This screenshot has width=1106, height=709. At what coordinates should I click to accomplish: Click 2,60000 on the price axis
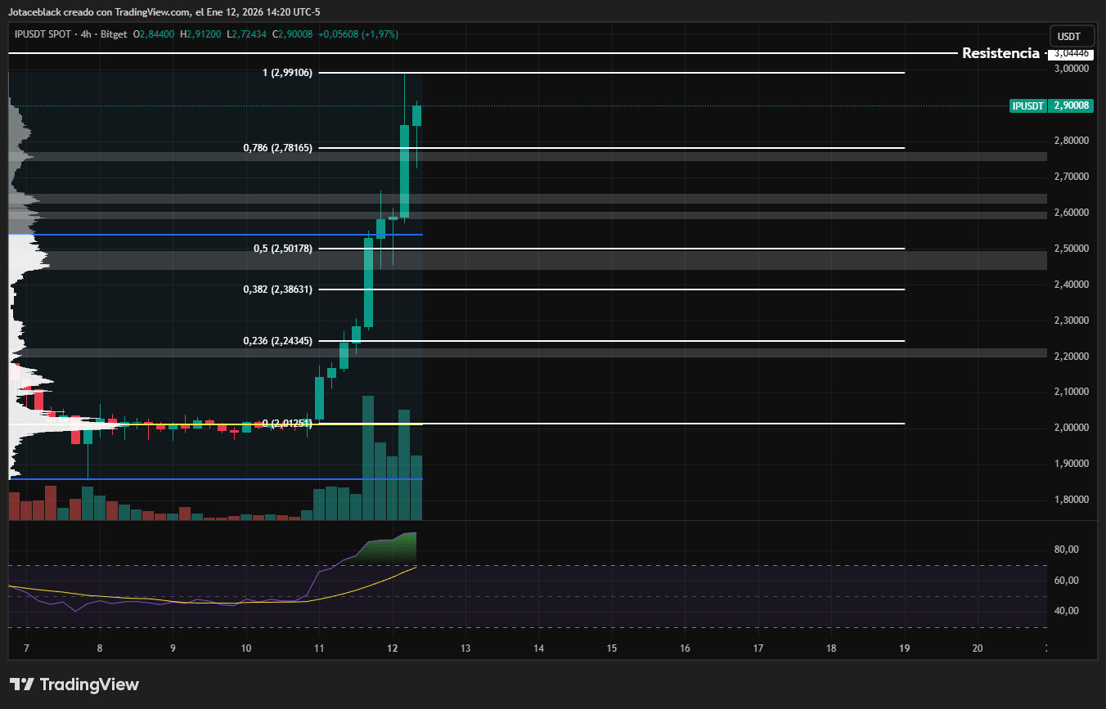click(x=1071, y=213)
